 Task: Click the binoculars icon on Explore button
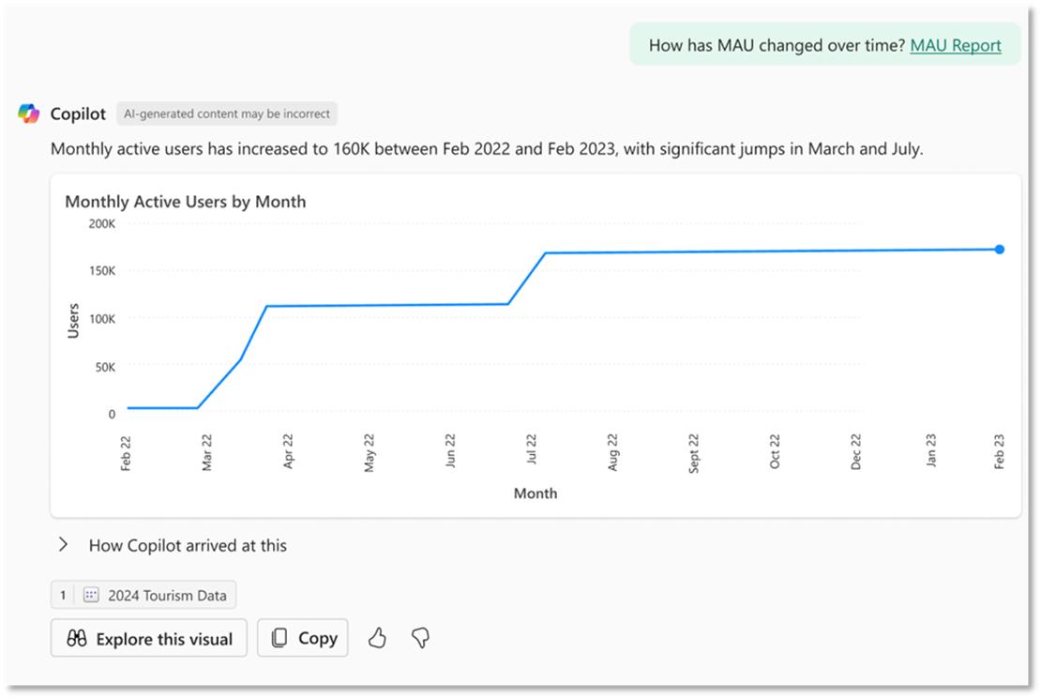coord(76,638)
